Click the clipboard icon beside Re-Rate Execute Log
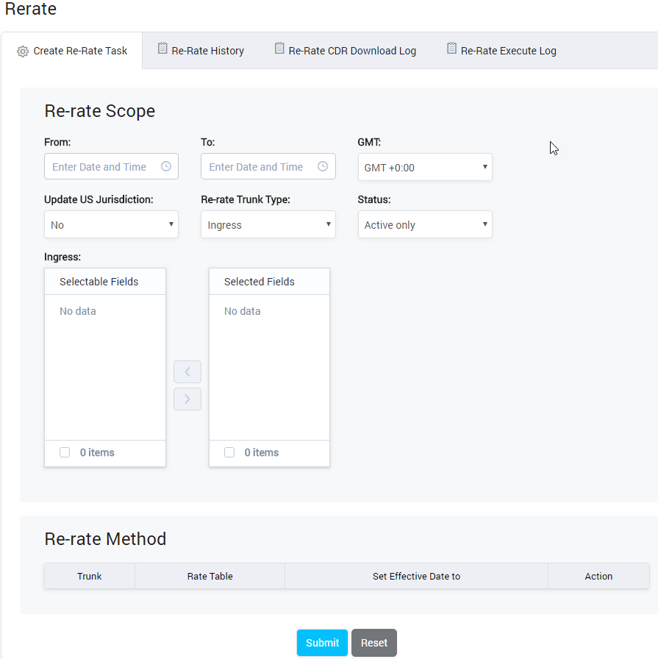Viewport: 658px width, 659px height. (451, 49)
